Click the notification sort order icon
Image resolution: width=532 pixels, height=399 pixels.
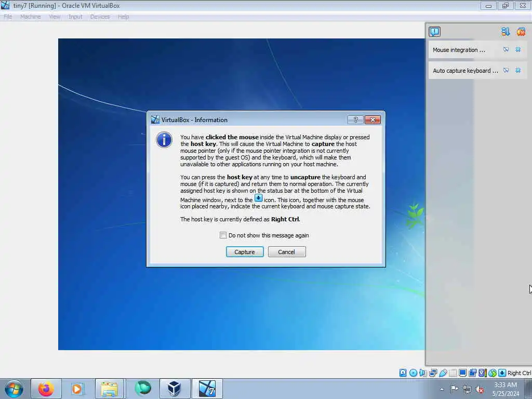coord(506,32)
